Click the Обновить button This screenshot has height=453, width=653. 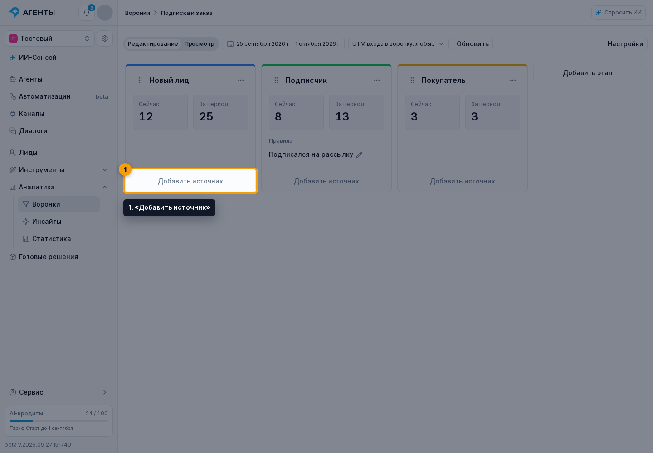click(473, 44)
